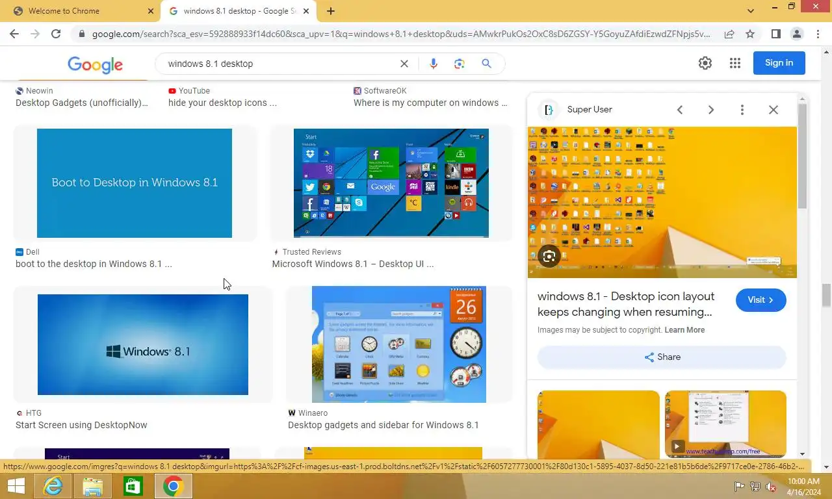The height and width of the screenshot is (499, 832).
Task: Open a new Chrome tab
Action: click(x=331, y=11)
